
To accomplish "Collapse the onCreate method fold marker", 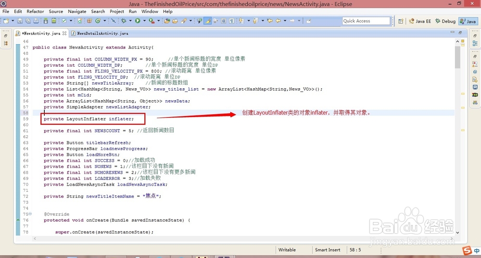I will click(30, 214).
